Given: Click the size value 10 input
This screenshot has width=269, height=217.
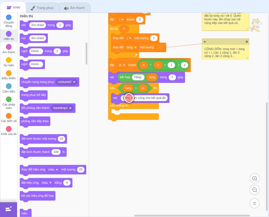Looking at the screenshot, I should tap(61, 139).
